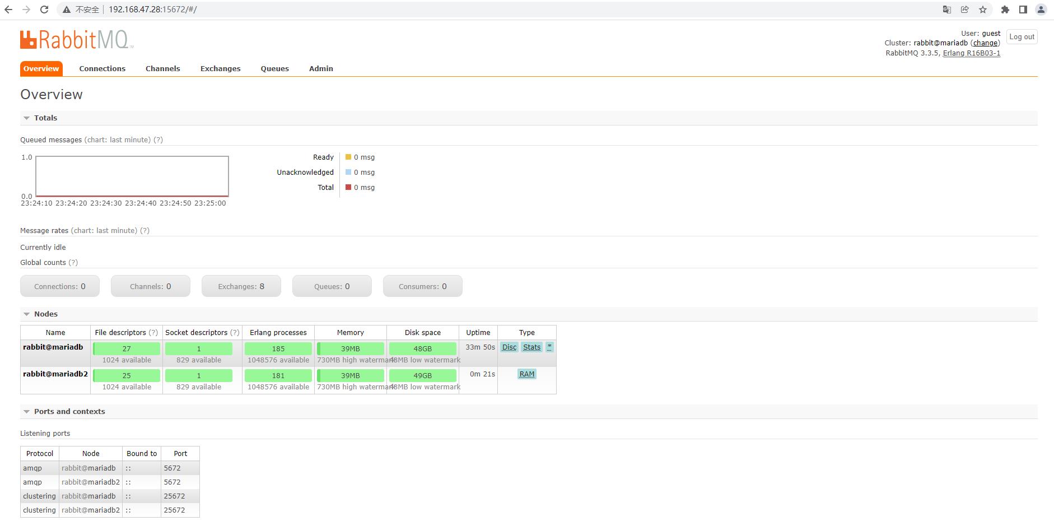Viewport: 1054px width, 521px height.
Task: Click the Disc type badge
Action: pyautogui.click(x=510, y=347)
